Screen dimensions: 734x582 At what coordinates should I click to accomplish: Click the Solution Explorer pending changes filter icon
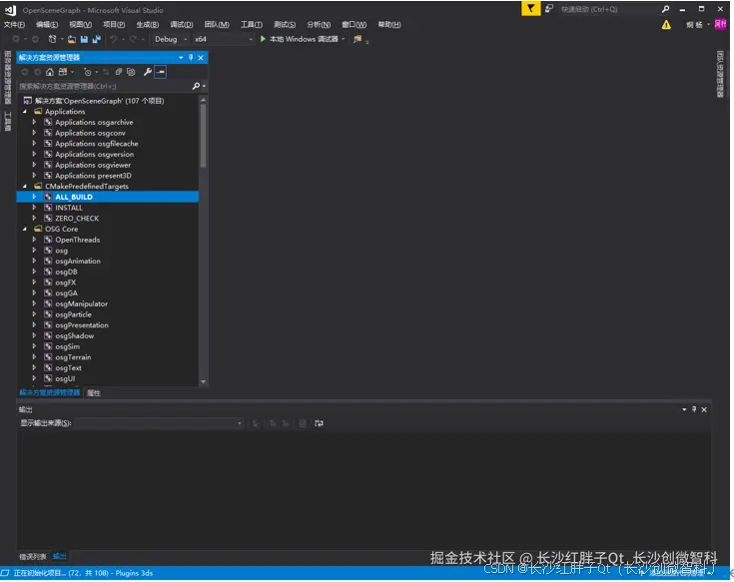[x=88, y=72]
